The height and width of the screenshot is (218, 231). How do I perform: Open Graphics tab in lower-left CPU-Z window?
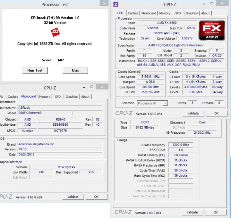point(72,96)
